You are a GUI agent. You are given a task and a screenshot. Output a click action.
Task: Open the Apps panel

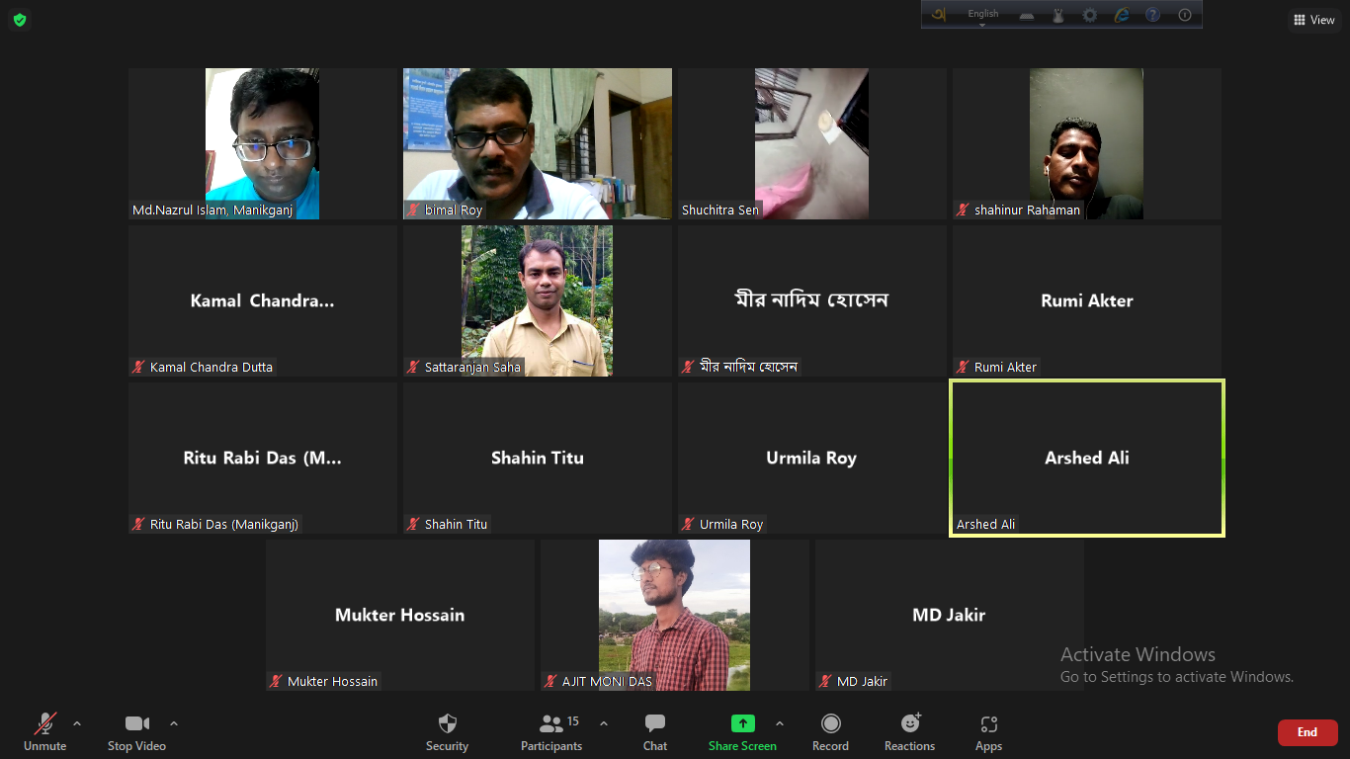(x=988, y=733)
